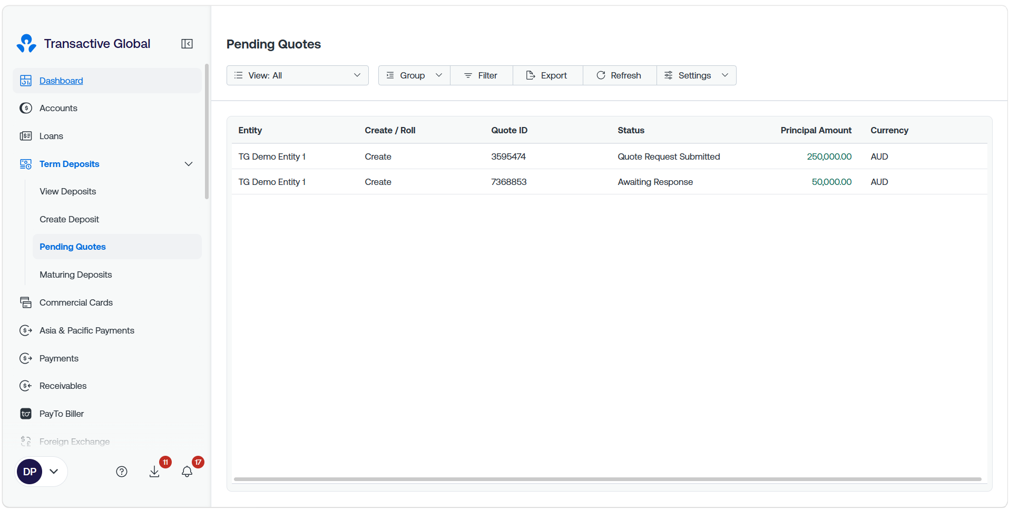
Task: Open downloads icon with 11 badge
Action: 154,472
